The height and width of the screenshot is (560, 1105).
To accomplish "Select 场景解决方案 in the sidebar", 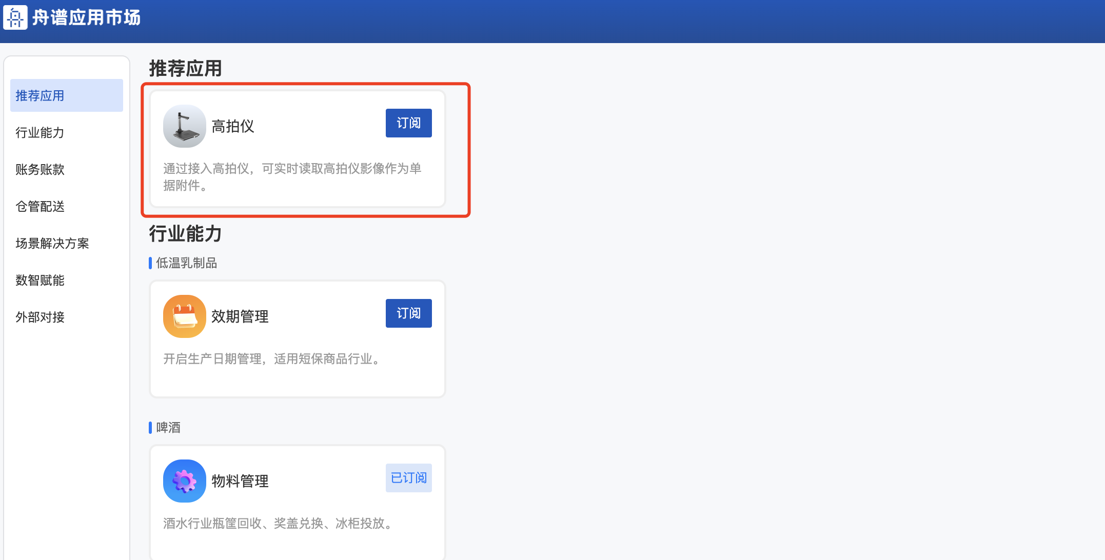I will coord(52,244).
